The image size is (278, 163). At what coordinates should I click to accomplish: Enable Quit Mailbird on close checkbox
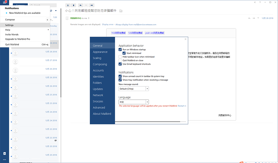[120, 61]
